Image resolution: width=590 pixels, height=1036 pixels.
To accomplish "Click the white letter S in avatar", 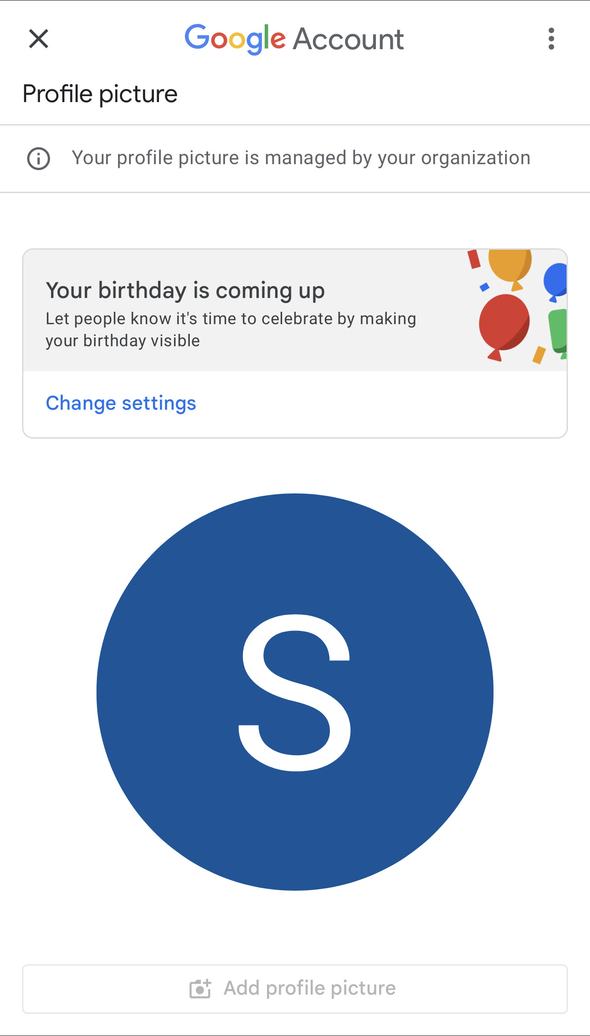I will pos(295,692).
